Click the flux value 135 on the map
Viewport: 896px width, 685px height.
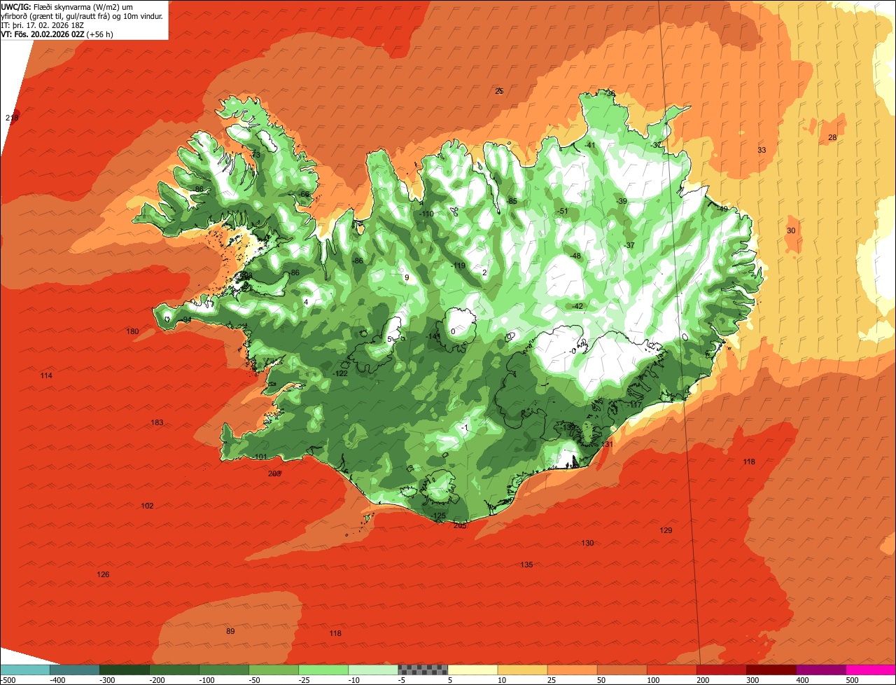(526, 565)
